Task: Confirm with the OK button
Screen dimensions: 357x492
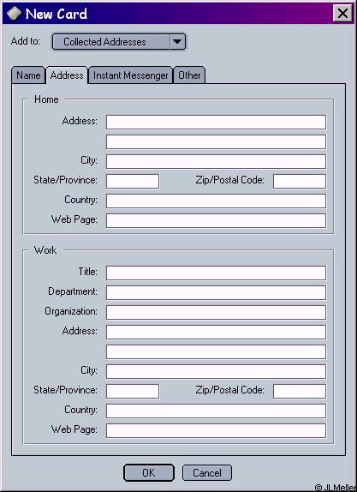Action: (149, 472)
